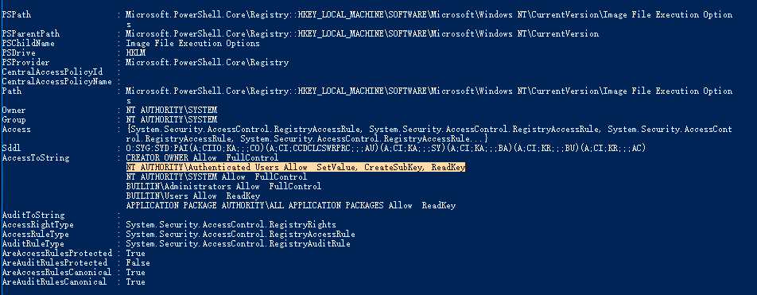Click the AccessRightType RegistryRights value
Image resolution: width=757 pixels, height=295 pixels.
pyautogui.click(x=231, y=224)
